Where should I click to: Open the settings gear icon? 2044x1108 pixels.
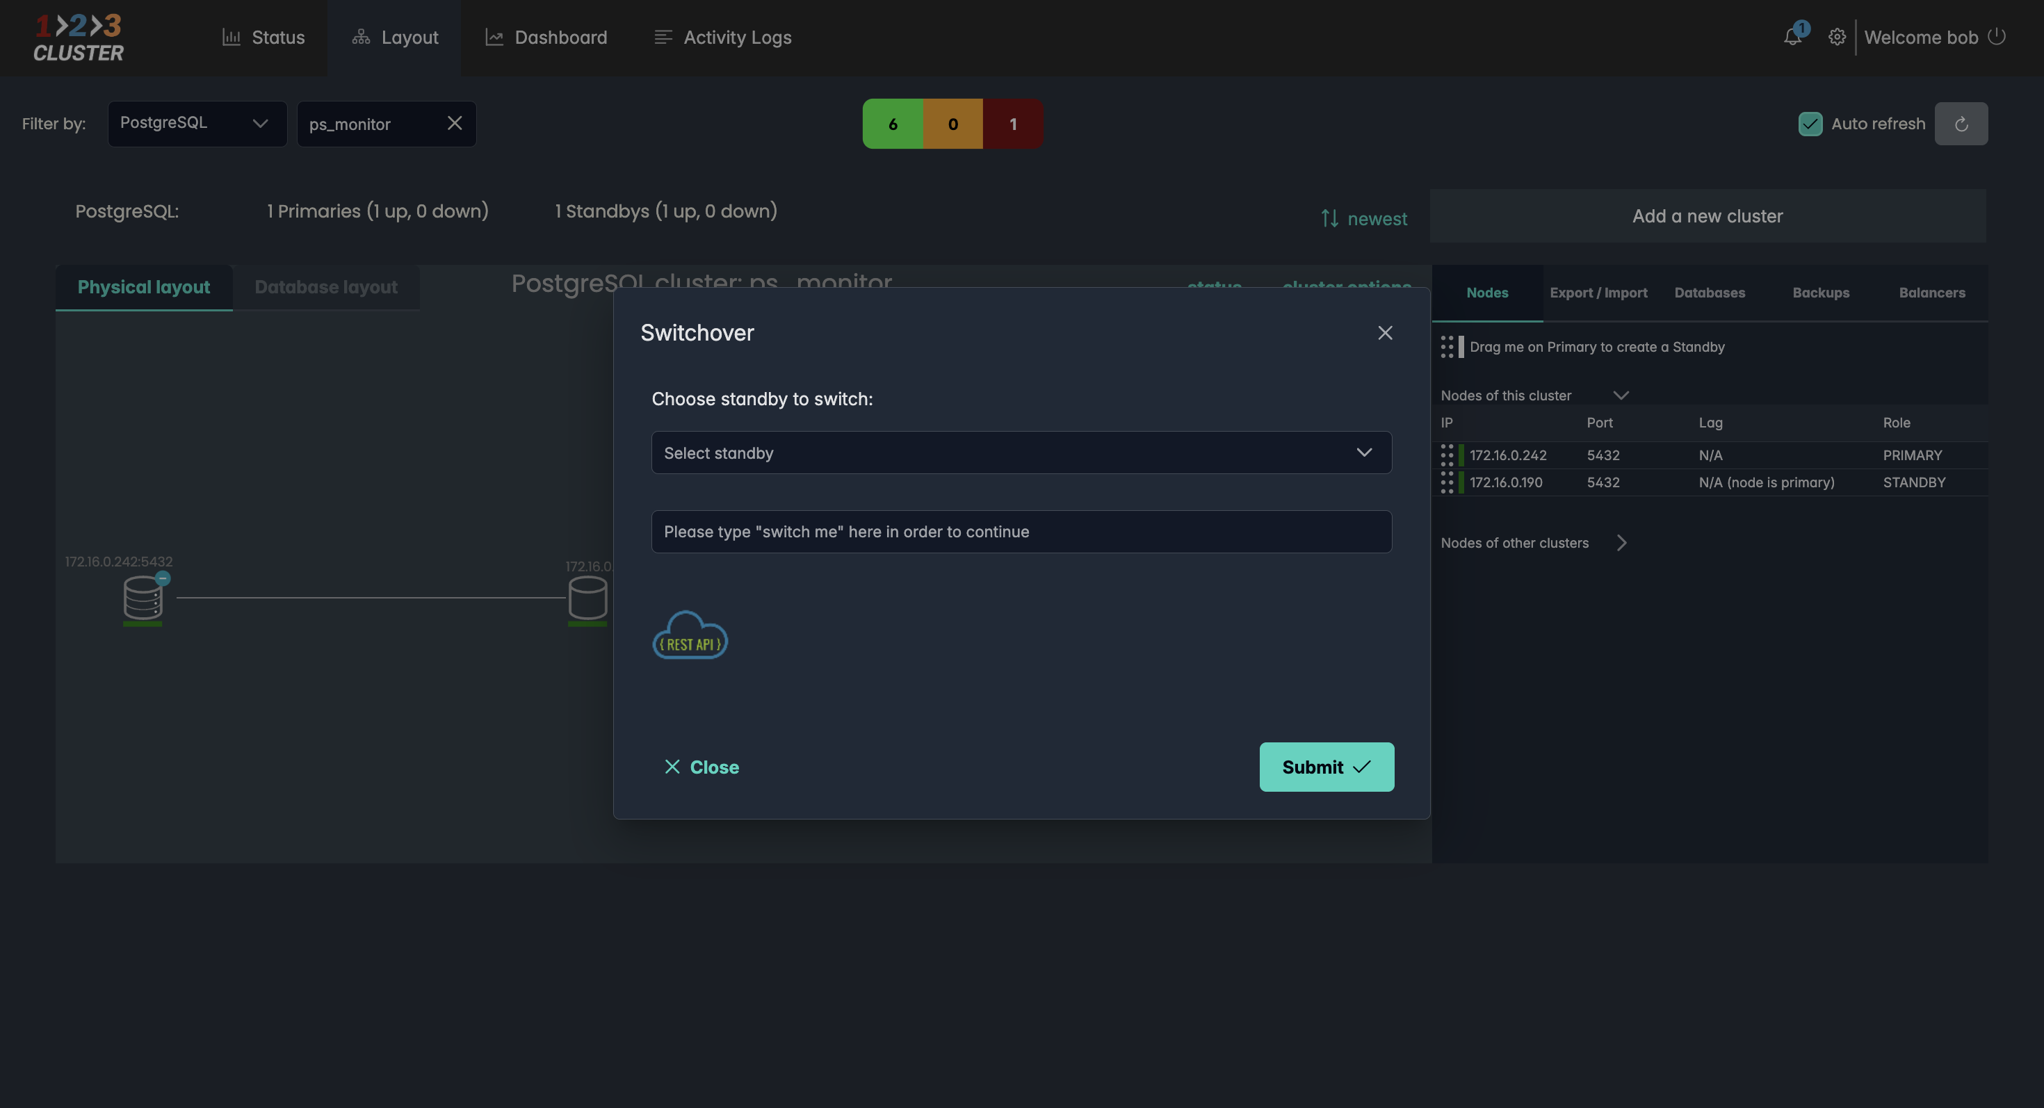pyautogui.click(x=1836, y=38)
